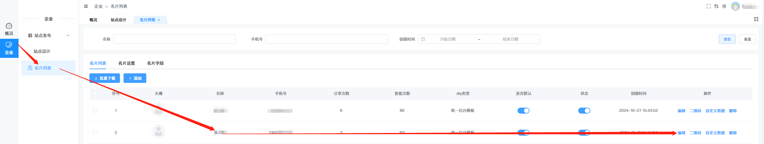Image resolution: width=764 pixels, height=144 pixels.
Task: Switch to the 名片设置 tab
Action: (x=127, y=63)
